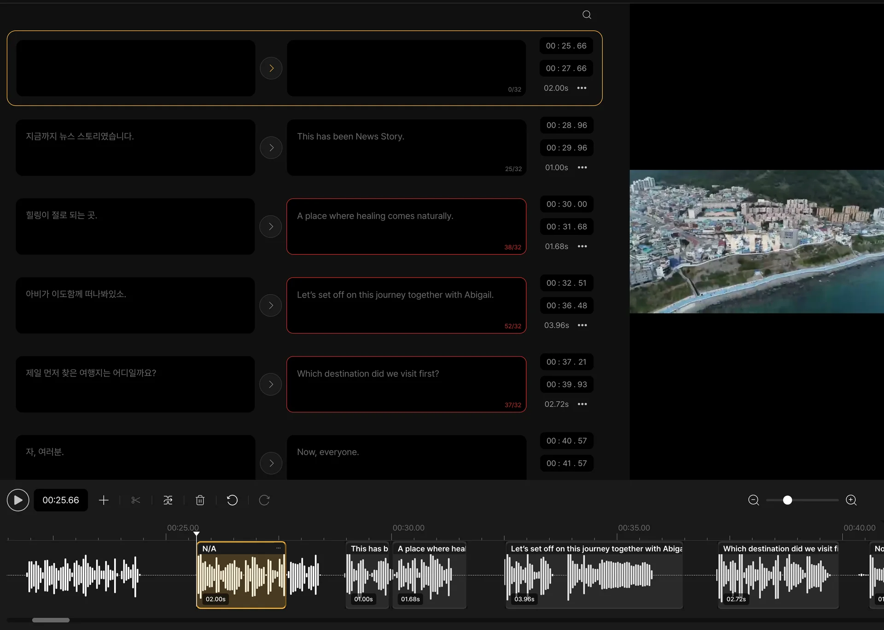The image size is (884, 630).
Task: Zoom in the timeline with plus magnifier
Action: (851, 500)
